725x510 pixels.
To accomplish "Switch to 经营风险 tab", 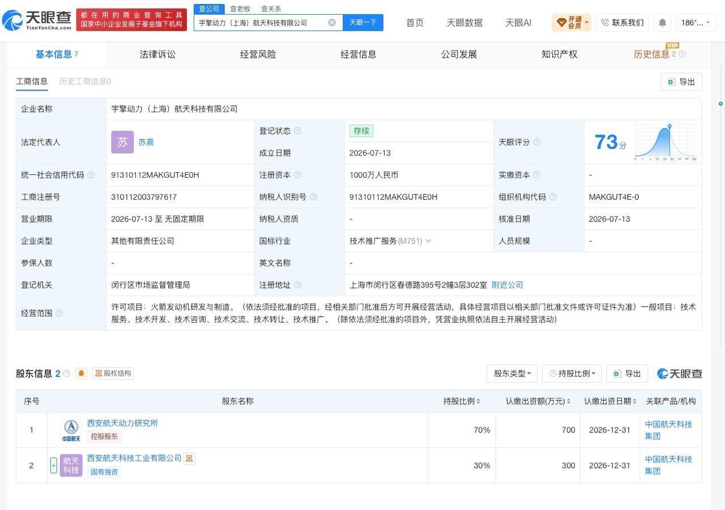I will (258, 54).
